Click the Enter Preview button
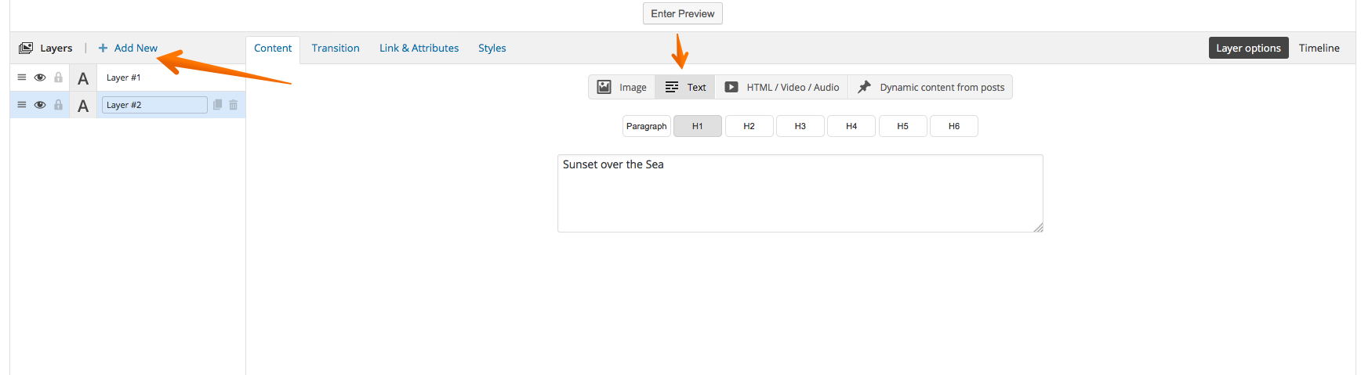 (683, 13)
